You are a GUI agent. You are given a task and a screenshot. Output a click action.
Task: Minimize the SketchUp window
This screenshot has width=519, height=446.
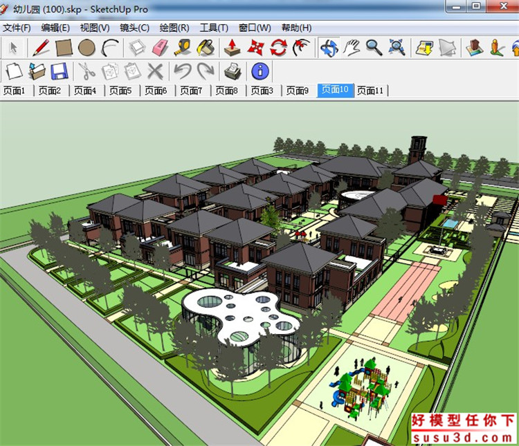tap(457, 6)
